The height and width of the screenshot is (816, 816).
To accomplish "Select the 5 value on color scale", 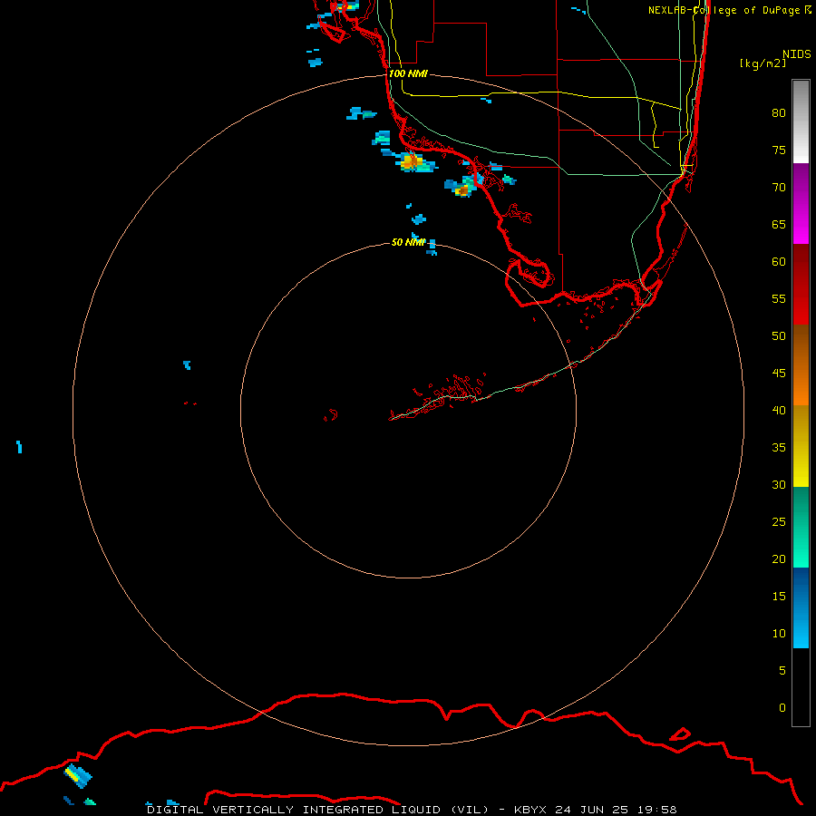I will 782,671.
